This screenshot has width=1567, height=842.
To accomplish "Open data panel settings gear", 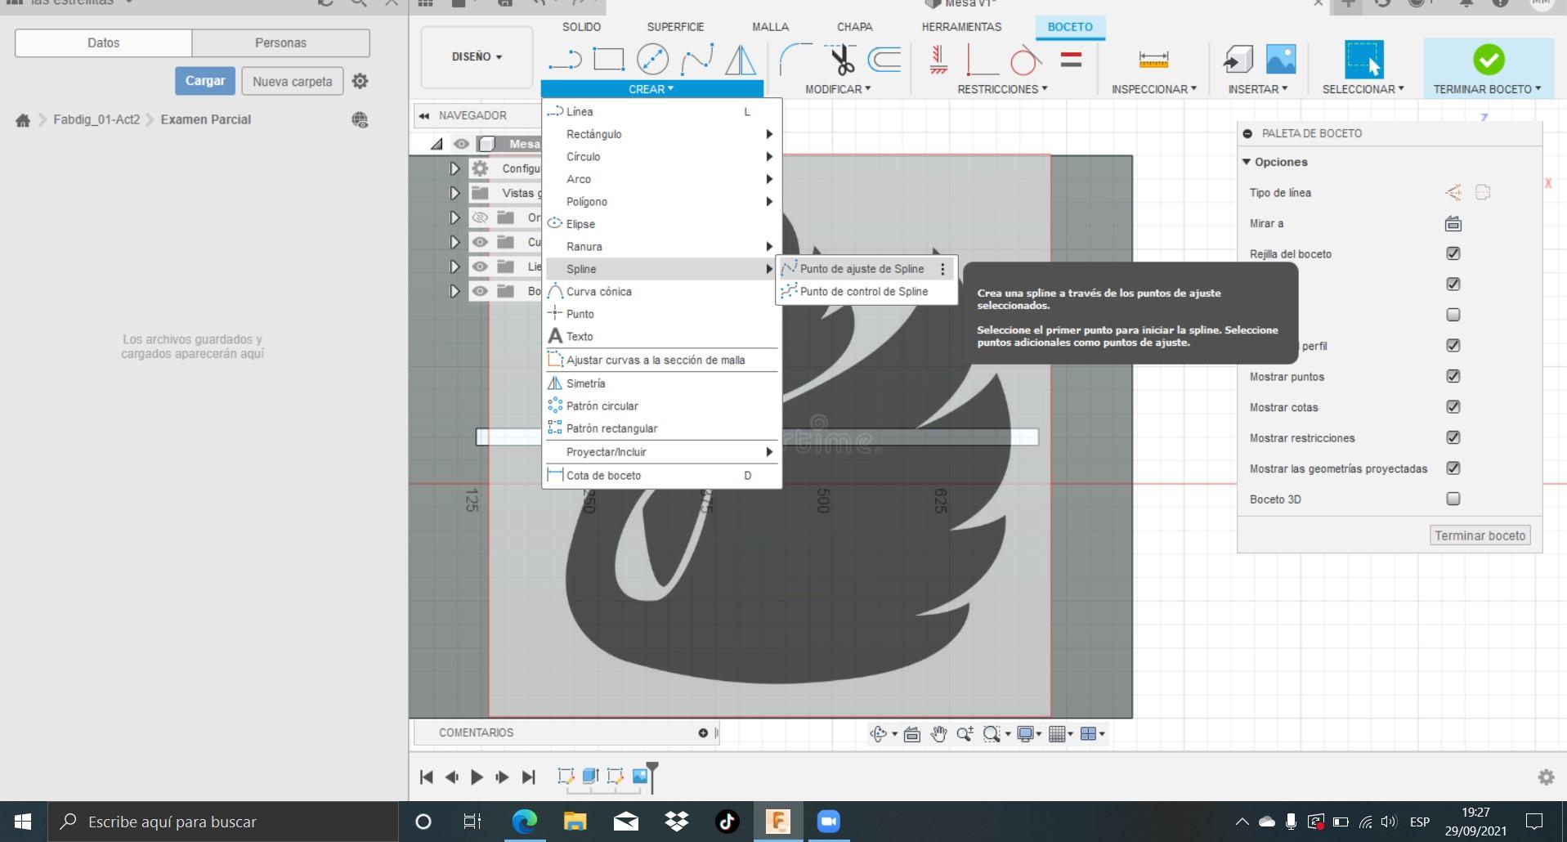I will [x=360, y=81].
